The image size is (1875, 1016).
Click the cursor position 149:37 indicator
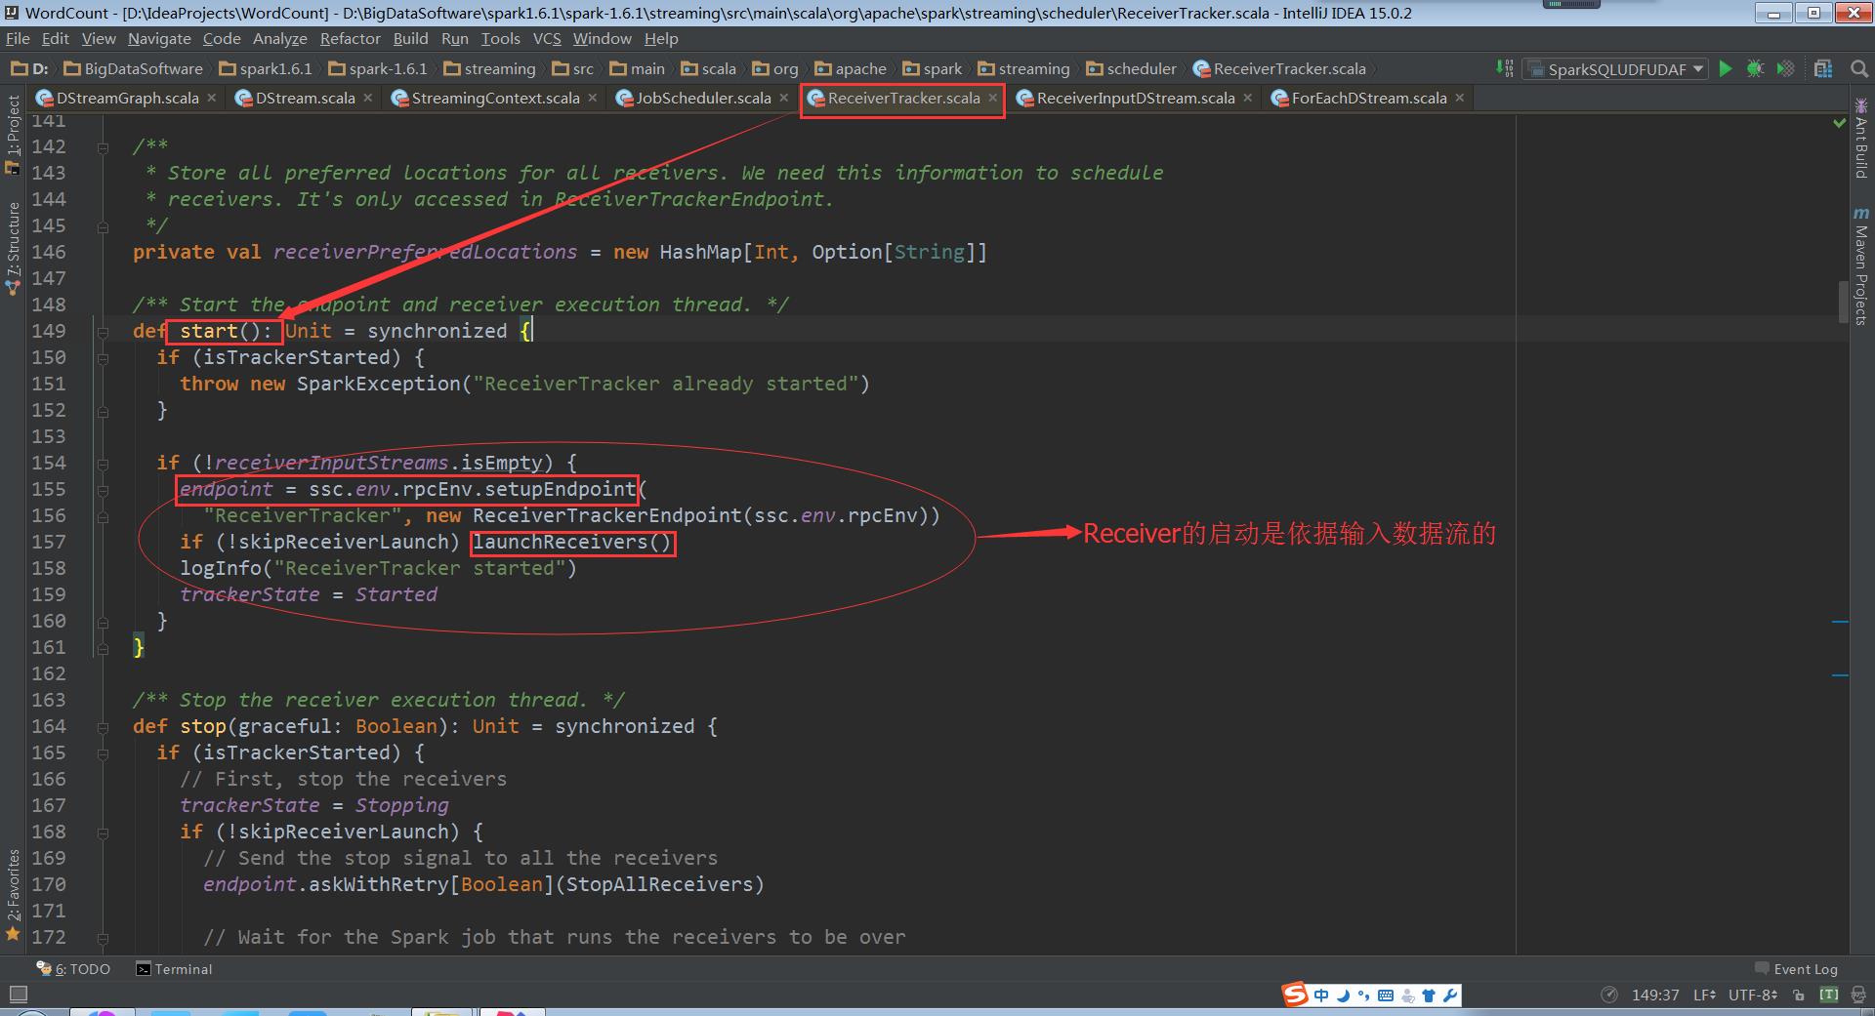click(x=1655, y=995)
